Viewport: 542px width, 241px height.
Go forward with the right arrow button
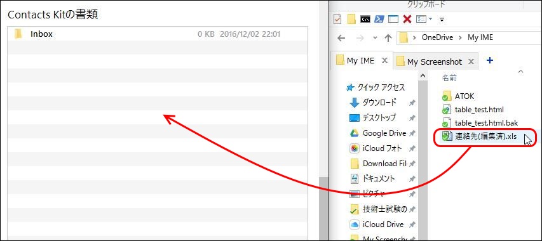(360, 38)
